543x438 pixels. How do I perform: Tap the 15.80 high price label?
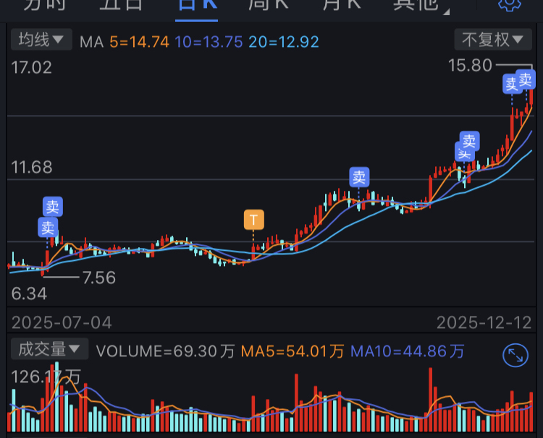pos(470,65)
